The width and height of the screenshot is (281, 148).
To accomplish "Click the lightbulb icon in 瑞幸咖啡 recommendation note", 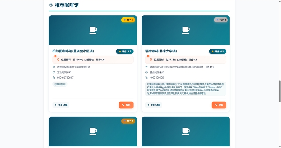I will tap(151, 60).
